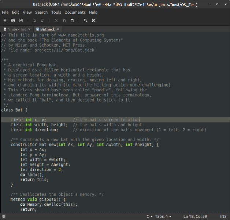Copy the selection with the copy icon
The image size is (230, 220).
(64, 21)
